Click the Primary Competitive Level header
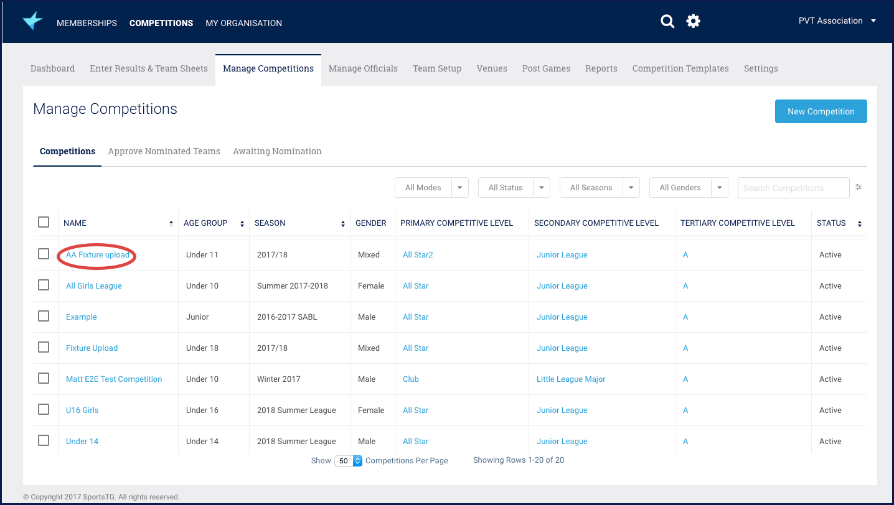894x505 pixels. pos(456,223)
